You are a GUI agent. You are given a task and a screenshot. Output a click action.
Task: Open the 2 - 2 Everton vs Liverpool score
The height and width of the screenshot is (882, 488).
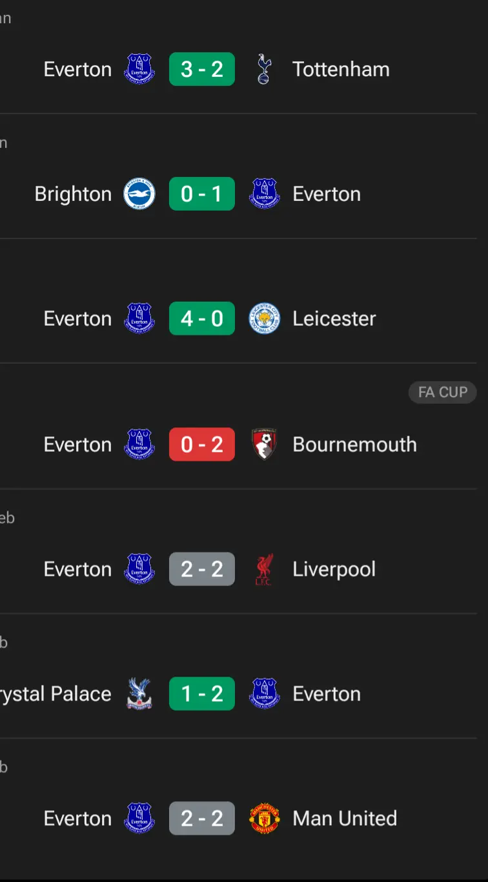click(202, 569)
